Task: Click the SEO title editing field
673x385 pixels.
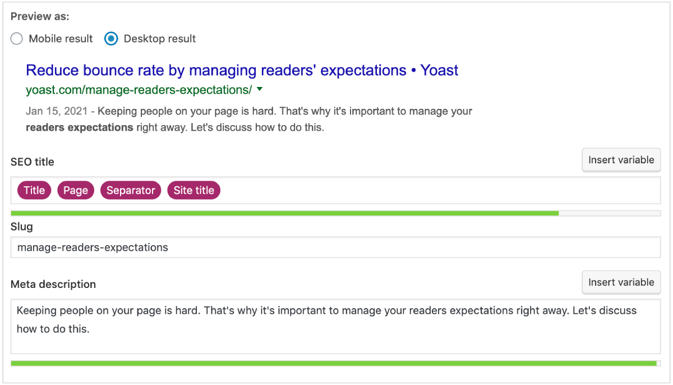Action: (393, 190)
